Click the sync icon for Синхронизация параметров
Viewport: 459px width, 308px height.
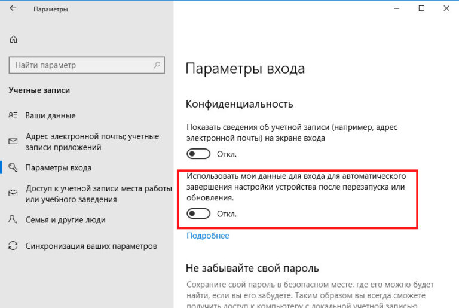(13, 246)
